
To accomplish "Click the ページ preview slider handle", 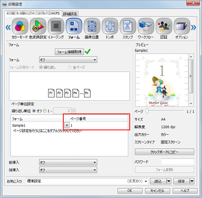I will pyautogui.click(x=147, y=111).
